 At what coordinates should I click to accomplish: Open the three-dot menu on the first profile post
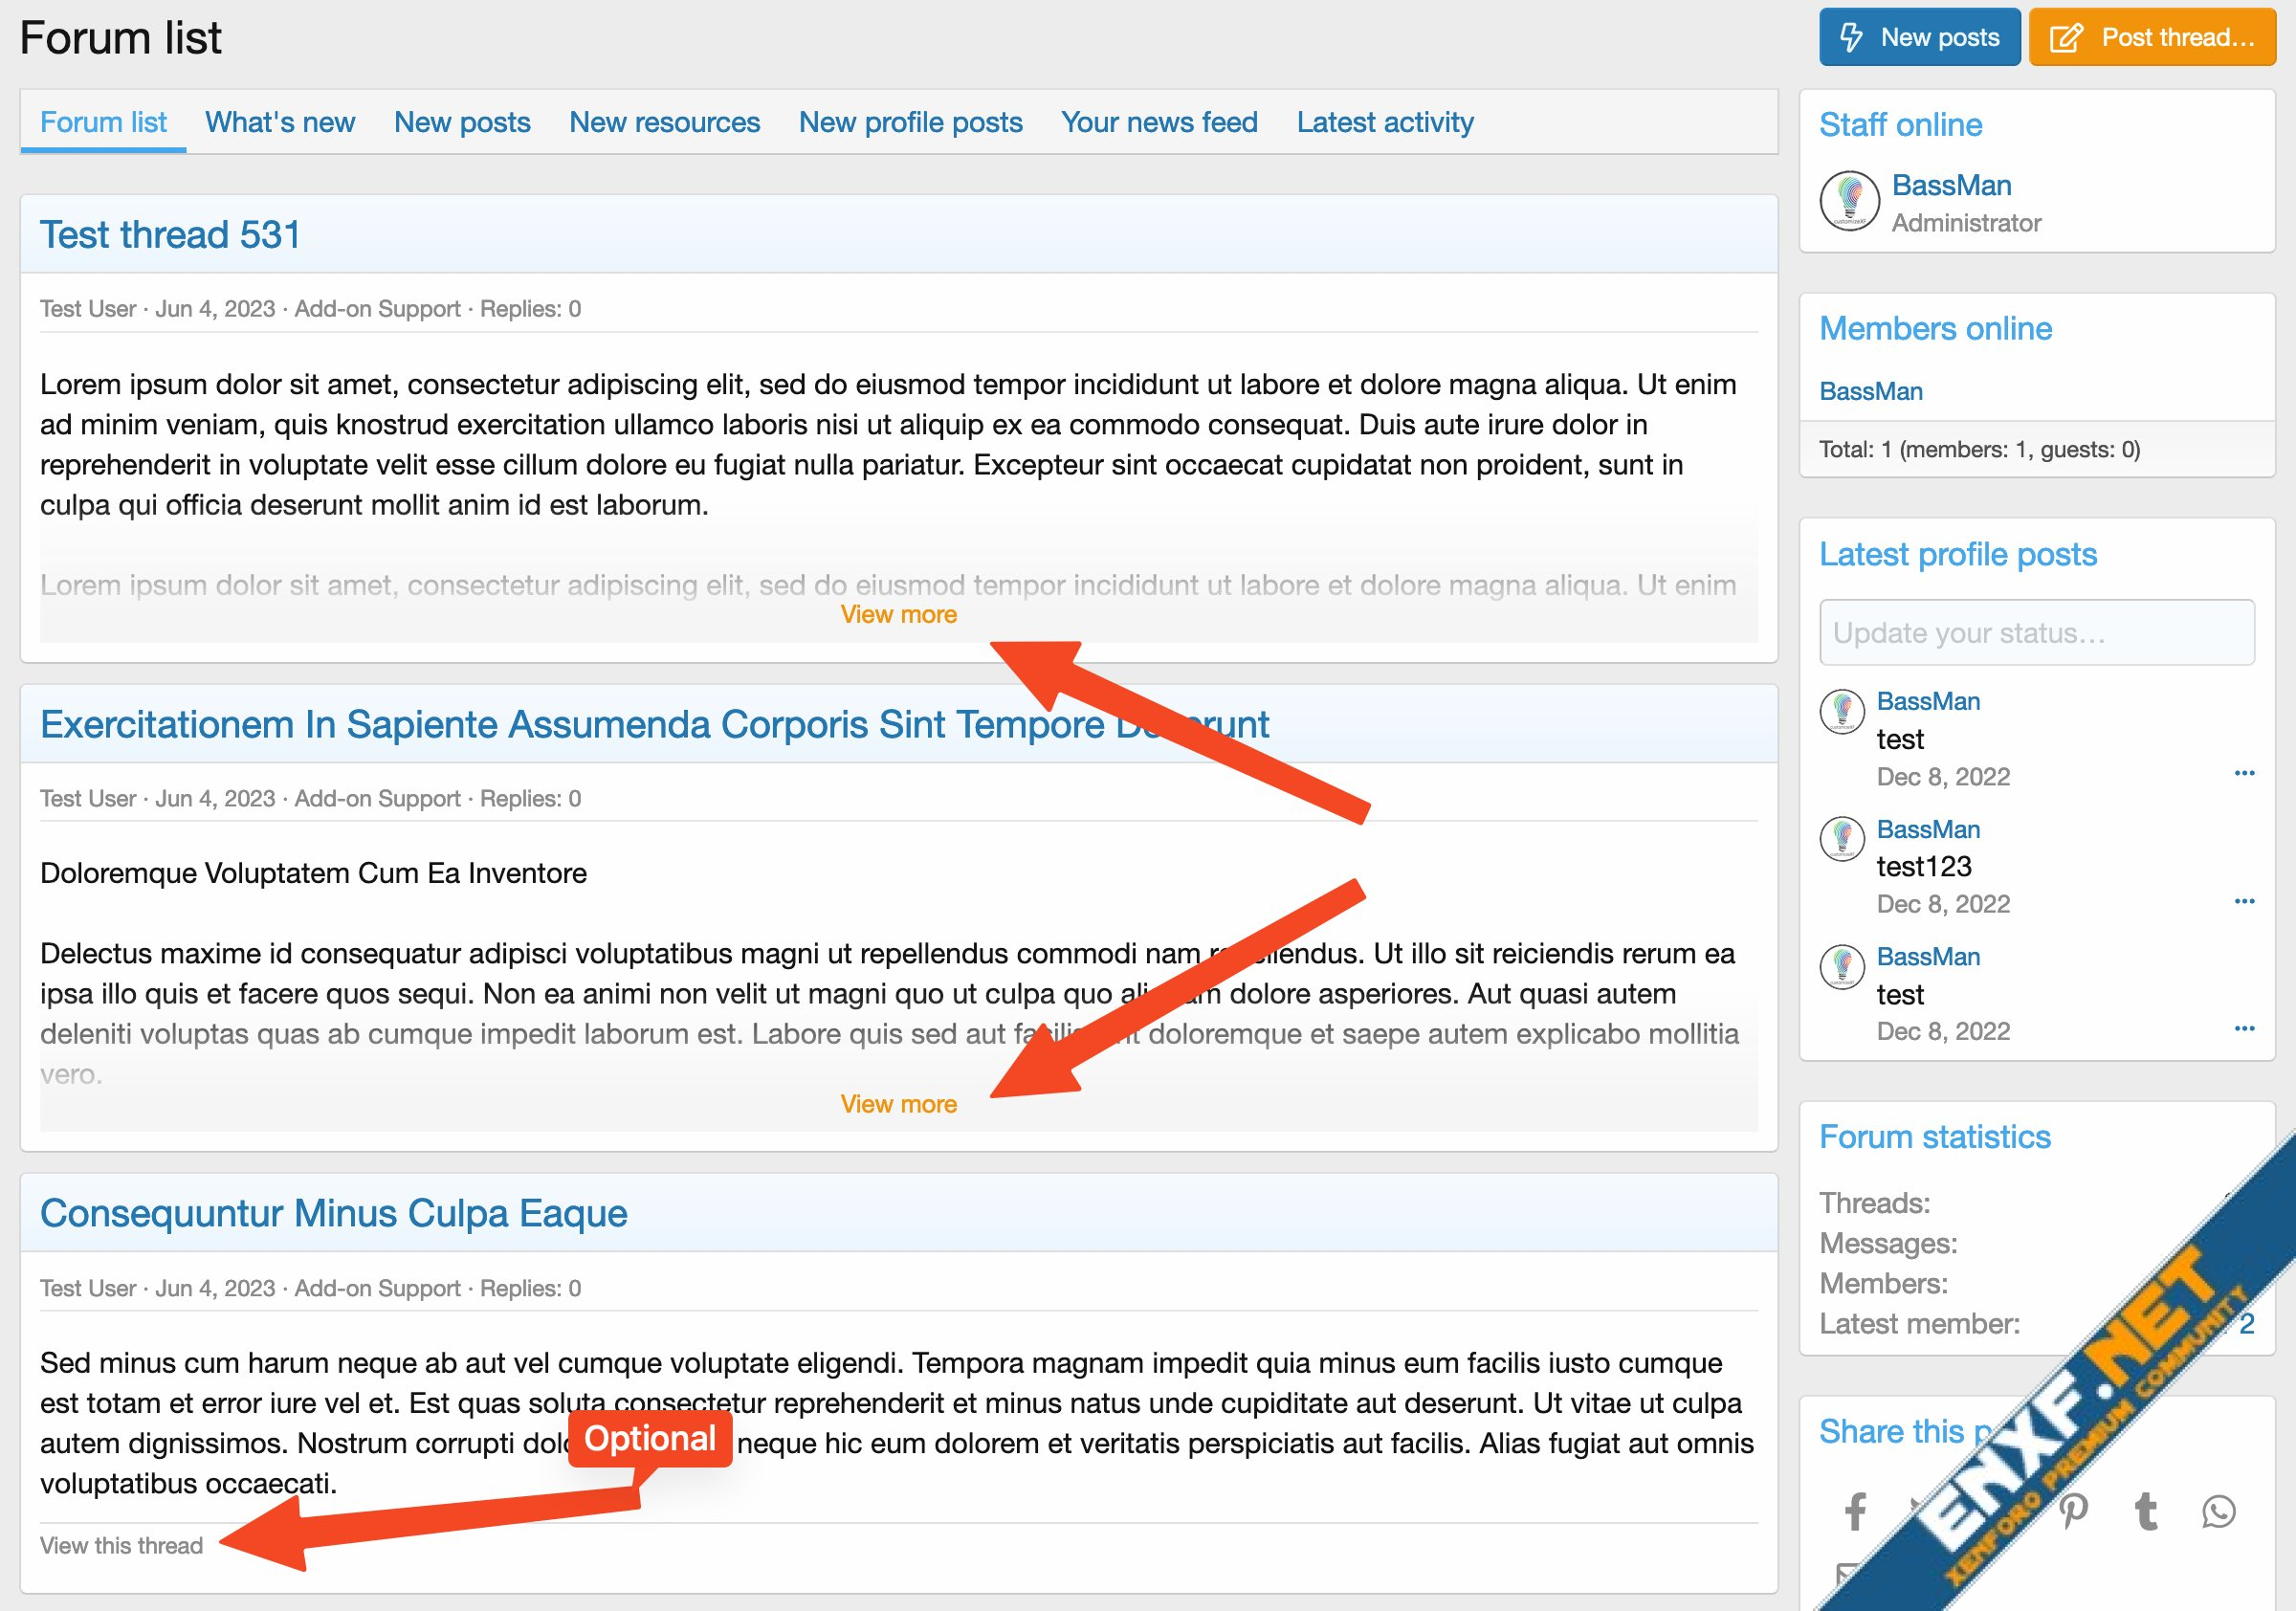2244,773
